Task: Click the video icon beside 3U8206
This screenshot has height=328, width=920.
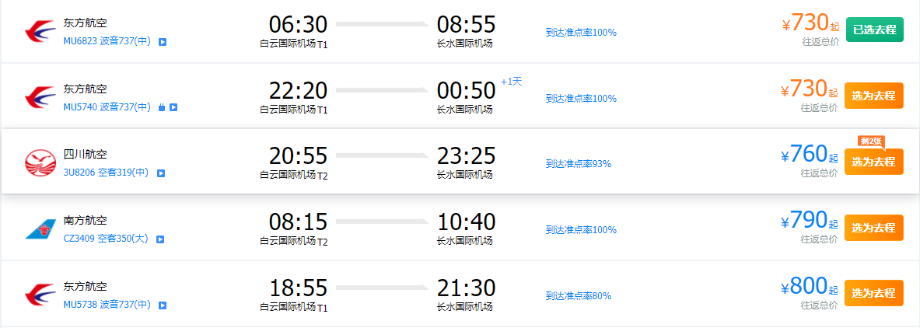Action: (x=161, y=173)
